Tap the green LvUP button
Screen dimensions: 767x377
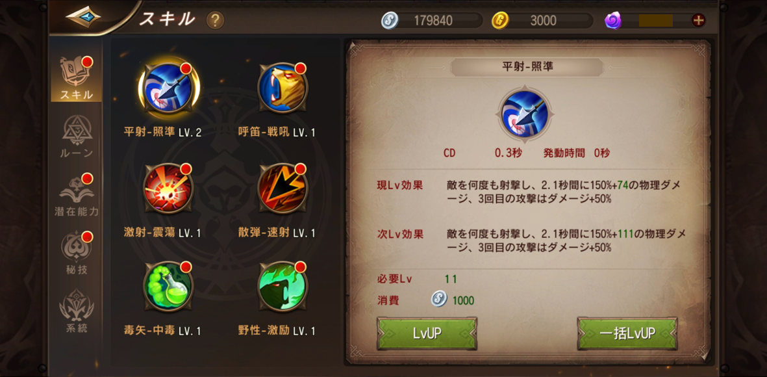click(427, 333)
